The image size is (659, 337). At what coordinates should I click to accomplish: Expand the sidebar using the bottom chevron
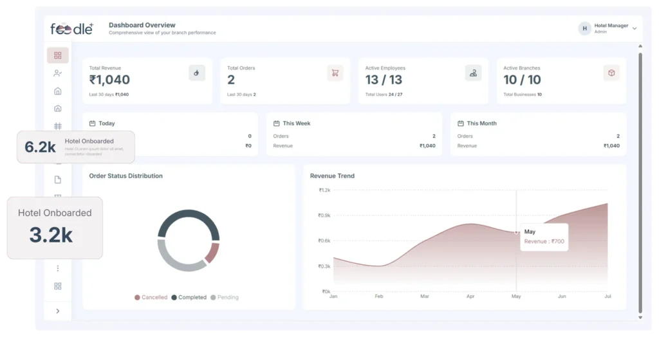pyautogui.click(x=57, y=311)
